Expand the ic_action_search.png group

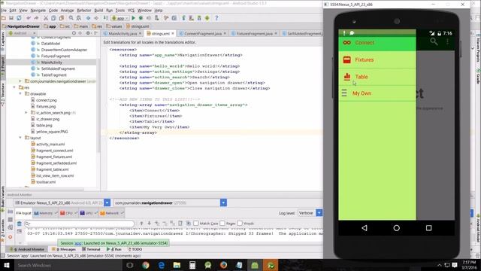pos(26,113)
